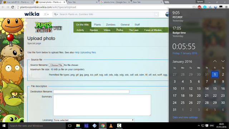The height and width of the screenshot is (129, 229).
Task: Open the General navigation tab
Action: coord(125,25)
